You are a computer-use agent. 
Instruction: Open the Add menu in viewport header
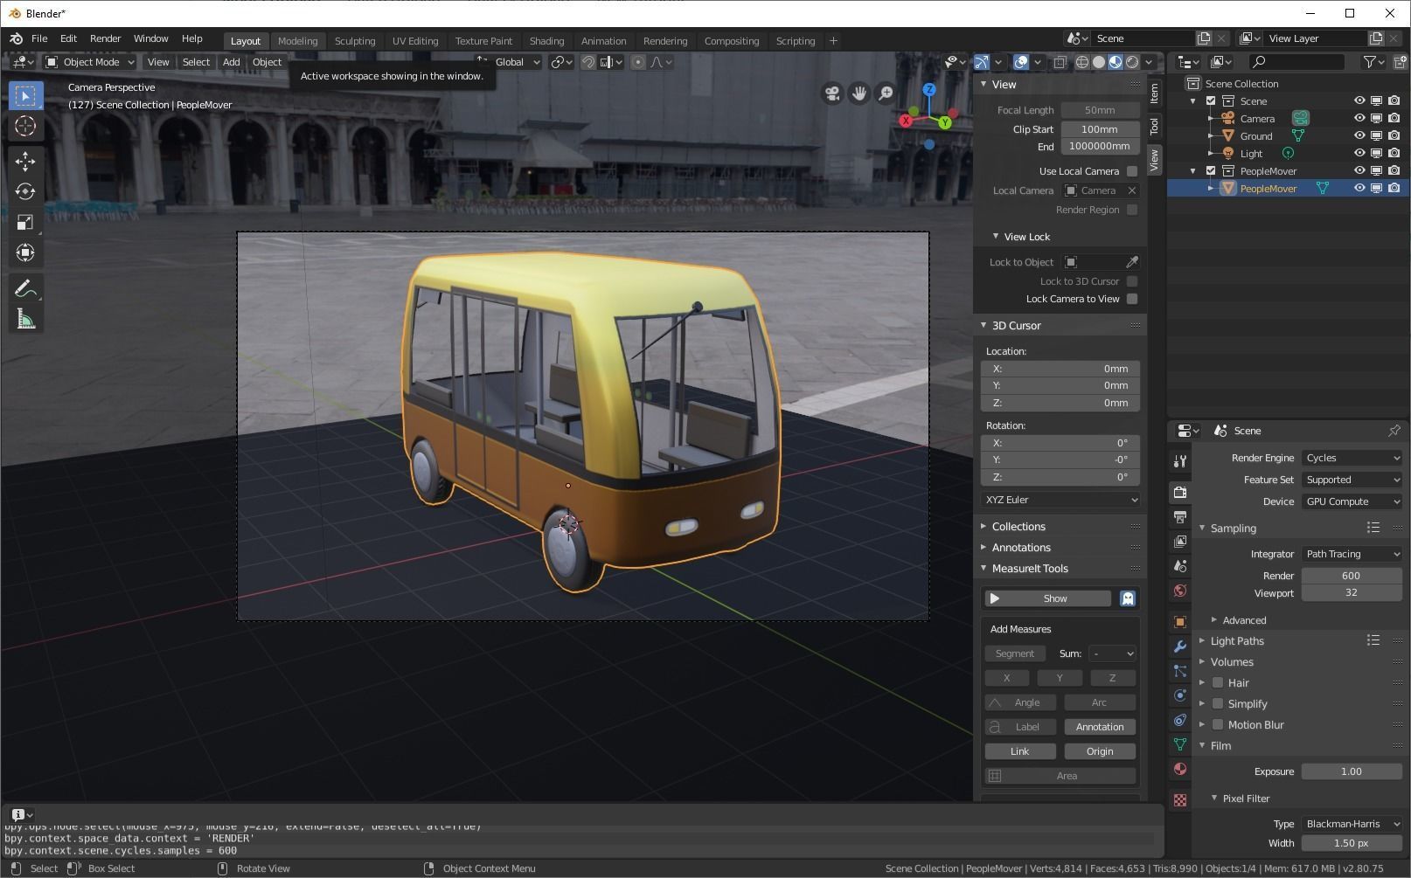tap(231, 62)
